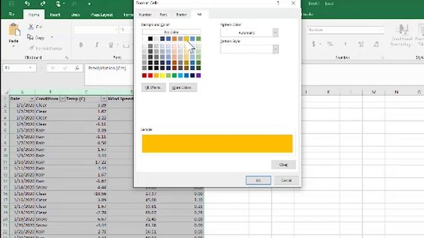This screenshot has width=424, height=238.
Task: Open the Name Box dropdown arrow
Action: (x=30, y=67)
